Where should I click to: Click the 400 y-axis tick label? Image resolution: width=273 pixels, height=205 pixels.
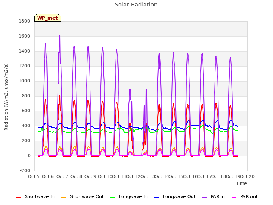tap(26, 126)
